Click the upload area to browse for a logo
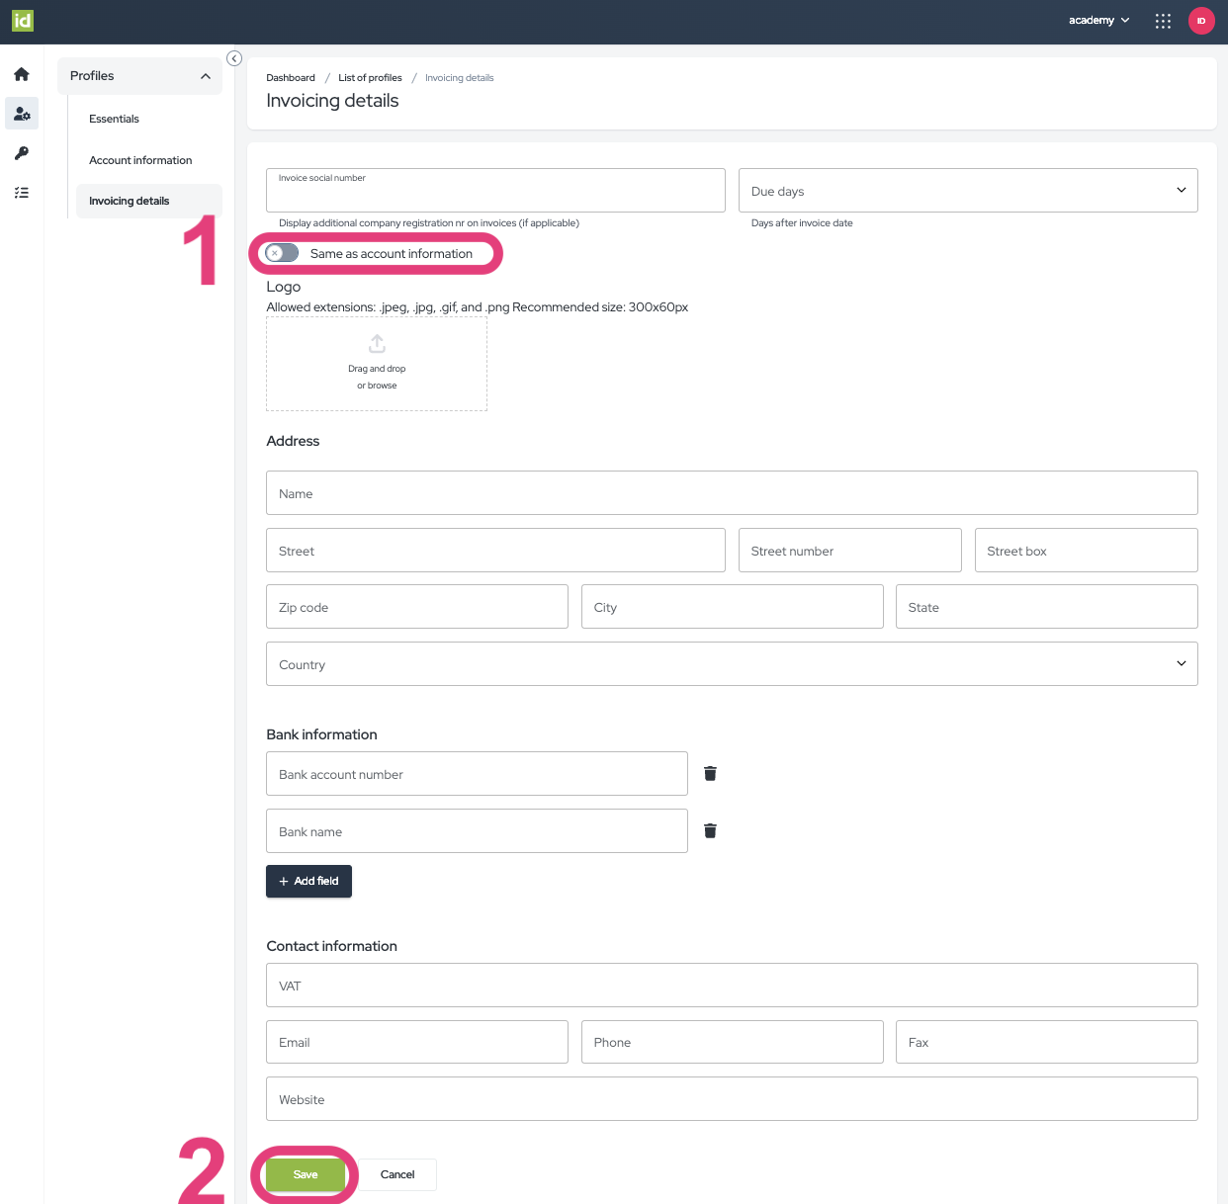The height and width of the screenshot is (1204, 1228). pyautogui.click(x=377, y=364)
